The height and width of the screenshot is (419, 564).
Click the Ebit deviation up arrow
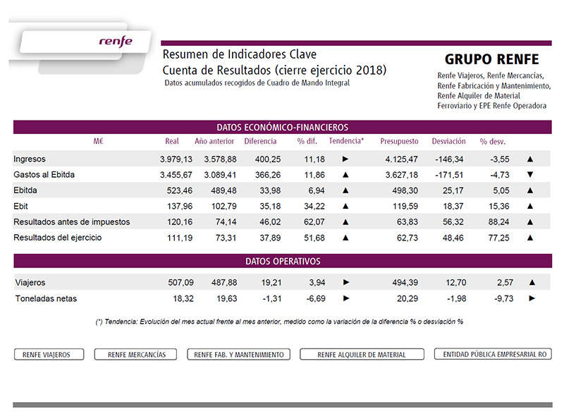(532, 206)
